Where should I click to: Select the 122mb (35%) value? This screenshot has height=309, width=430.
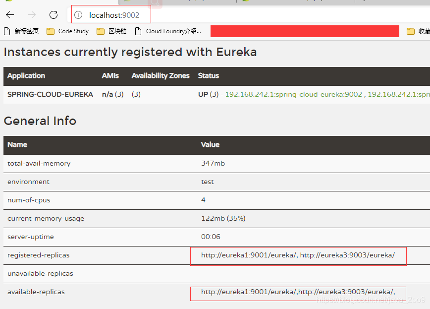coord(223,218)
